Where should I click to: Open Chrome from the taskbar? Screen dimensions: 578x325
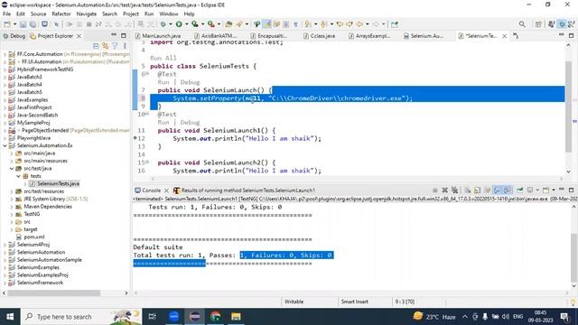215,316
